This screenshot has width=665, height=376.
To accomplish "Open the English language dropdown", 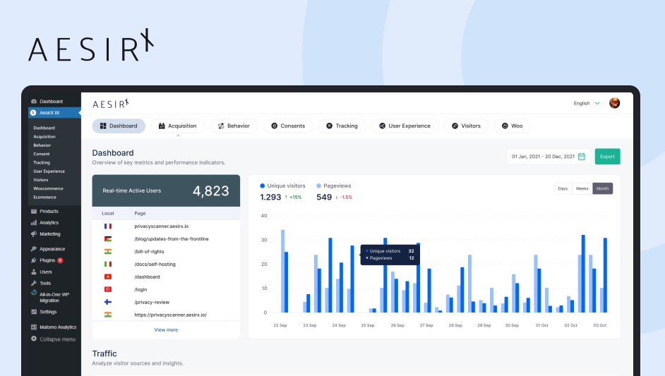I will pyautogui.click(x=587, y=103).
